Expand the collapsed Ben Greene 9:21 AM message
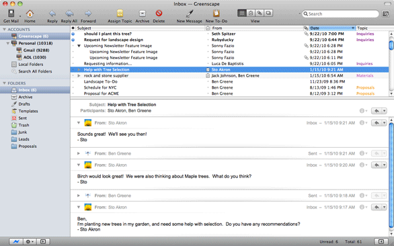 click(79, 153)
